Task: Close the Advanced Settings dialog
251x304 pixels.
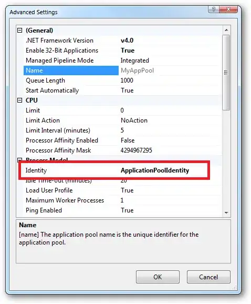Action: click(228, 9)
